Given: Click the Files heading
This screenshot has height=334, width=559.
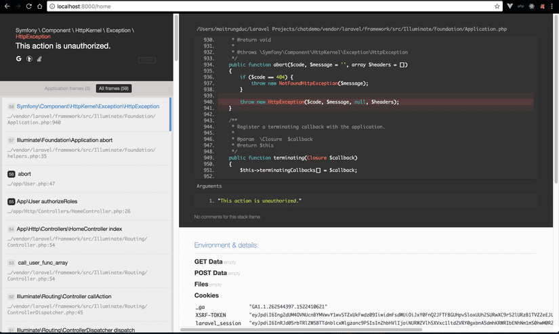Looking at the screenshot, I should point(201,284).
